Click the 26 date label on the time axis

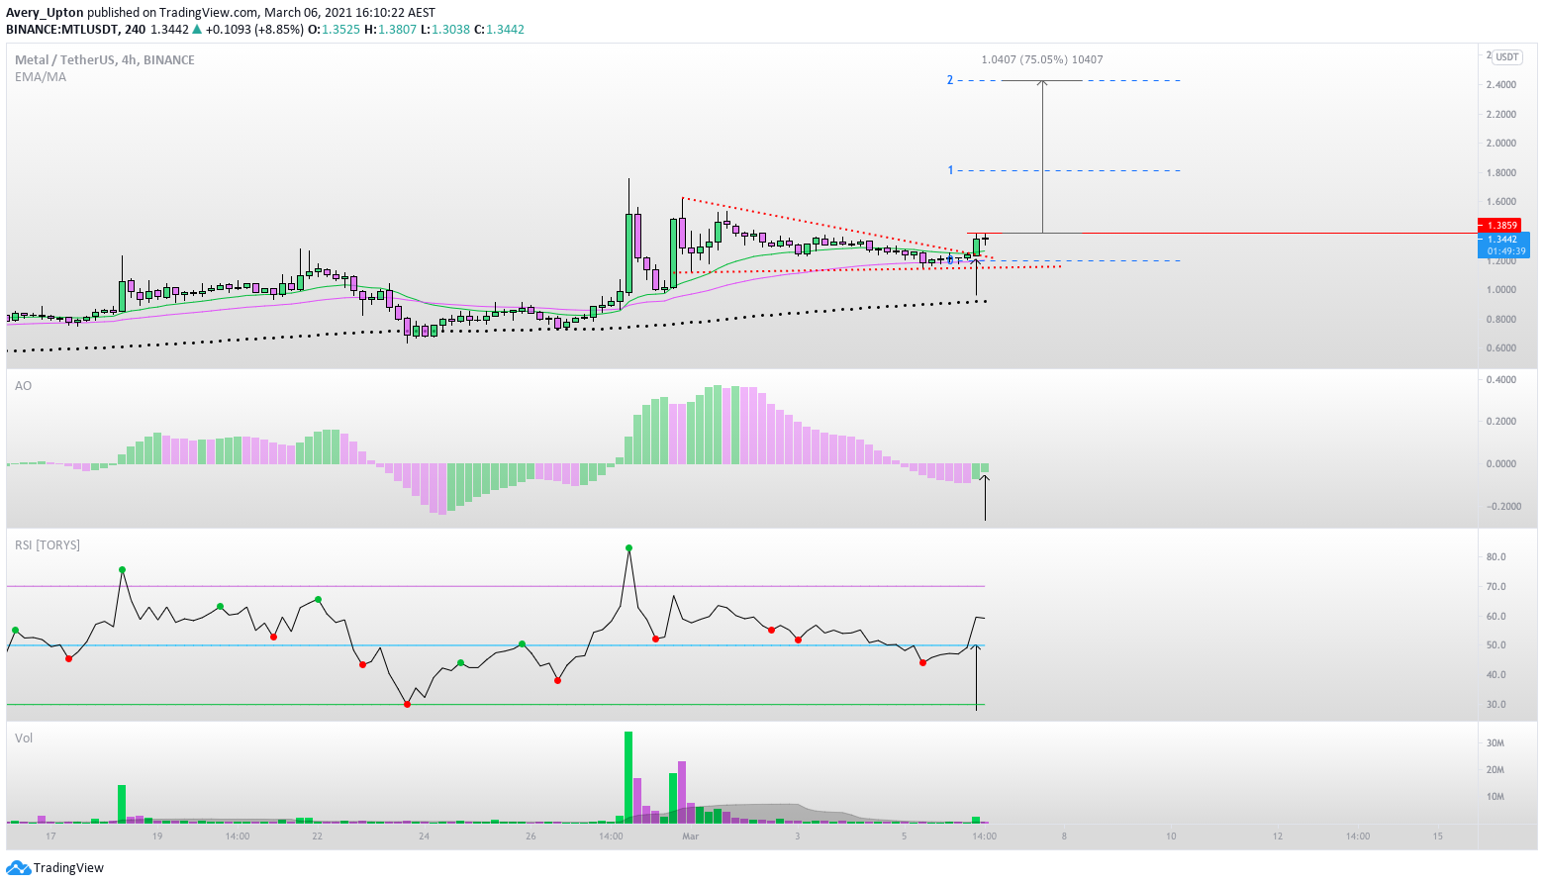pos(531,837)
